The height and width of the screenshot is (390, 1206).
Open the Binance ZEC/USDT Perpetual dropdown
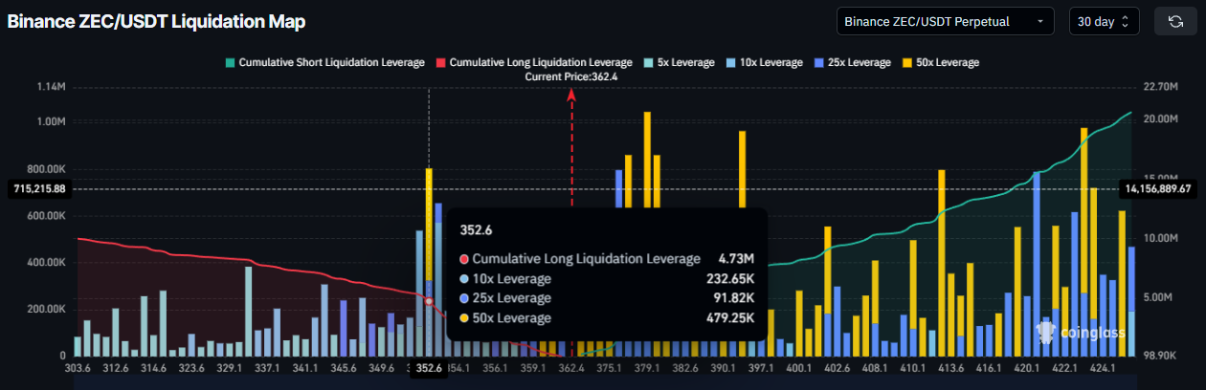click(x=945, y=21)
